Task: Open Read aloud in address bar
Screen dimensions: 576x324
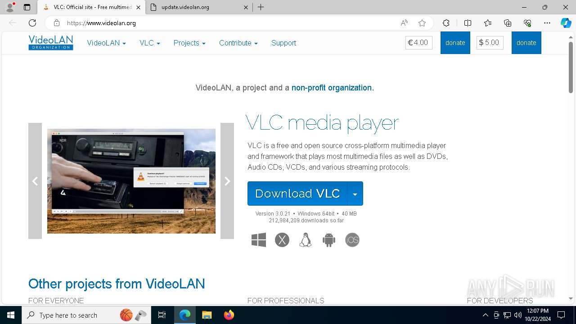Action: [404, 23]
